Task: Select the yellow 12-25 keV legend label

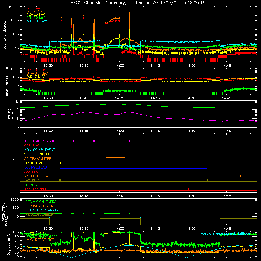Action: 36,14
